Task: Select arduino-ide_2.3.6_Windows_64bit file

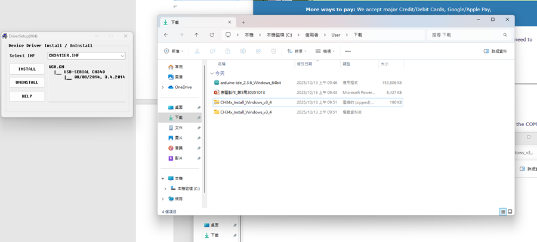Action: point(251,83)
